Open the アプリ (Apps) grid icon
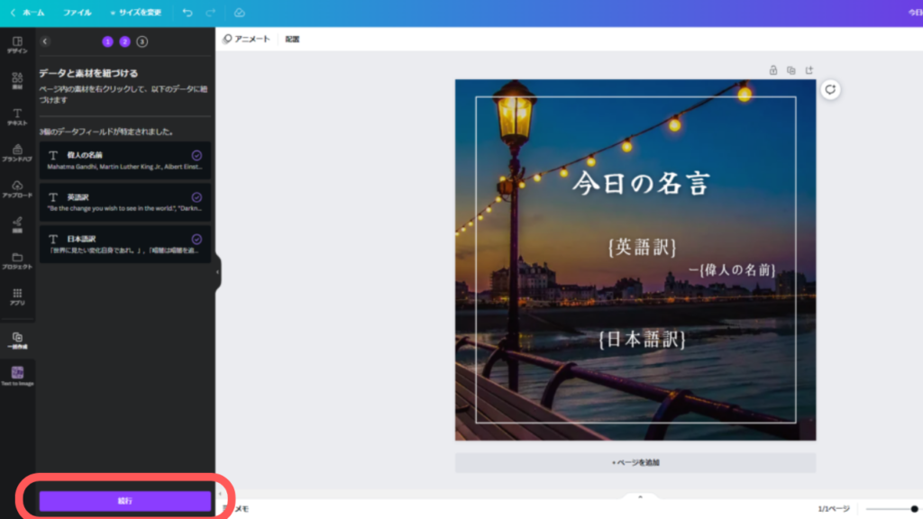This screenshot has height=519, width=923. click(17, 297)
